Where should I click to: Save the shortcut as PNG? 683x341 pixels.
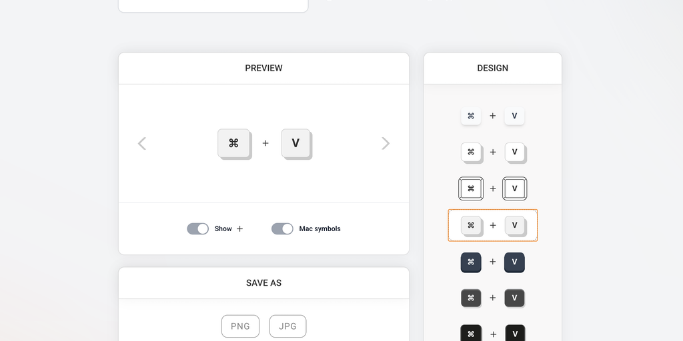coord(240,326)
